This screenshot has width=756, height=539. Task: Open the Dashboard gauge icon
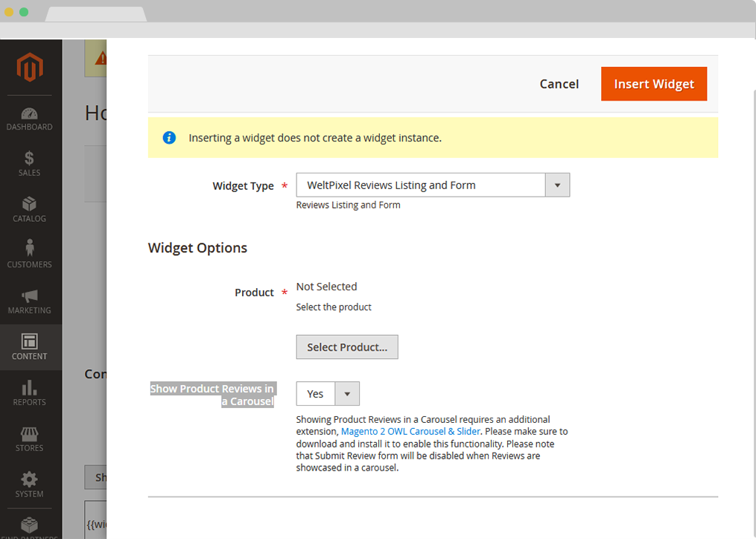(x=30, y=114)
